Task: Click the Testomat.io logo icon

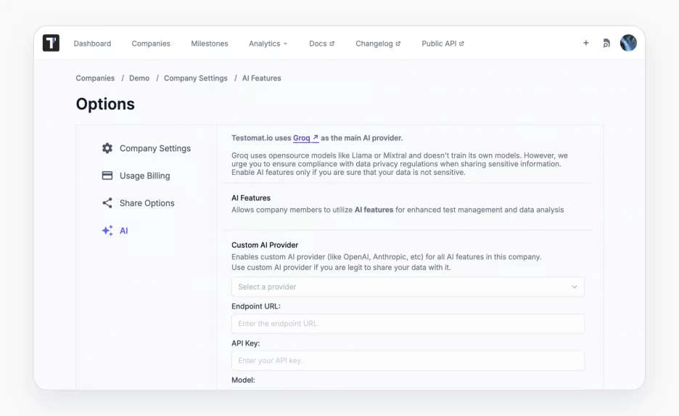Action: pos(51,43)
